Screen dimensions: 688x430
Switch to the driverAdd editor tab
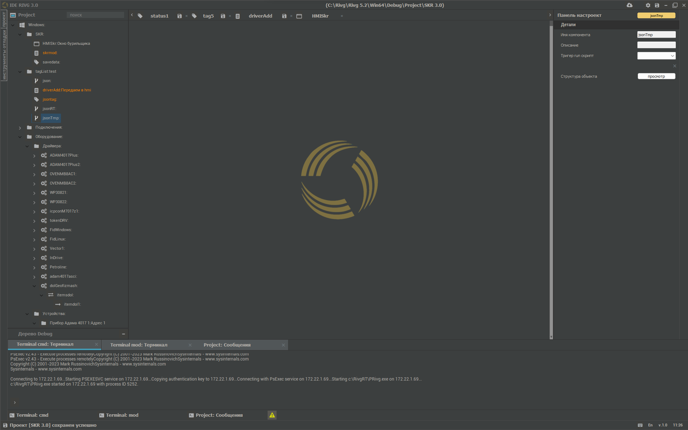coord(260,16)
